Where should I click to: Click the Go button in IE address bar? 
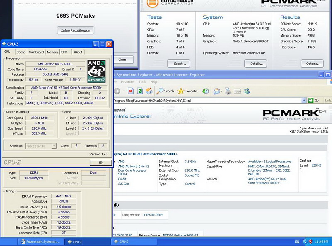(314, 101)
